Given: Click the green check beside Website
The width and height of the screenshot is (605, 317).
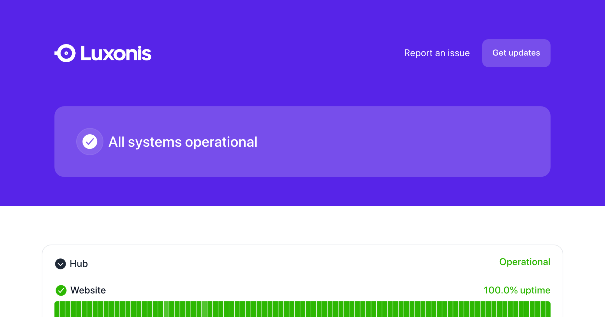Looking at the screenshot, I should coord(61,290).
